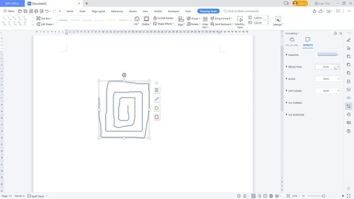The width and height of the screenshot is (354, 199).
Task: Click the square border icon beside the shape
Action: click(157, 117)
